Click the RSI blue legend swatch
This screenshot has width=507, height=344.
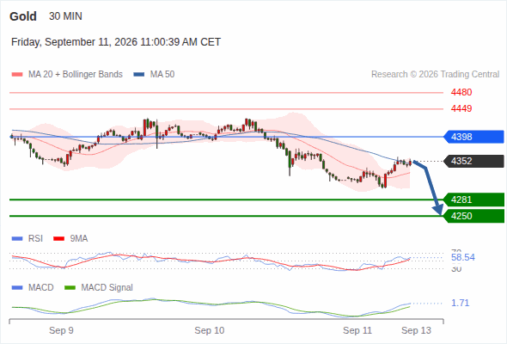[17, 239]
